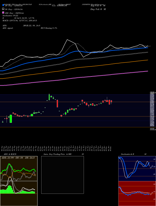Viewport: 156px width, 206px height.
Task: Click the tallest green candlestick at the mid-October peak
Action: (x=49, y=97)
